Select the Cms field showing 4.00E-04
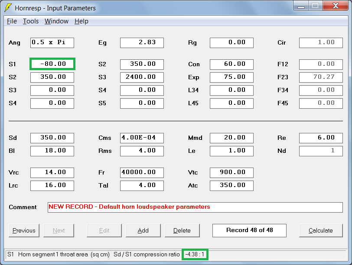Image resolution: width=352 pixels, height=265 pixels. coord(142,138)
